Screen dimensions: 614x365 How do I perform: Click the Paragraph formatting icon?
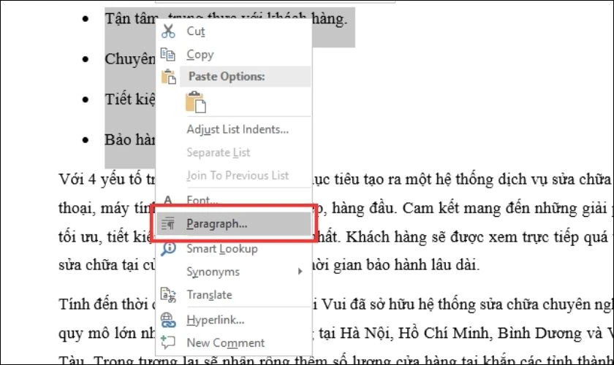168,224
